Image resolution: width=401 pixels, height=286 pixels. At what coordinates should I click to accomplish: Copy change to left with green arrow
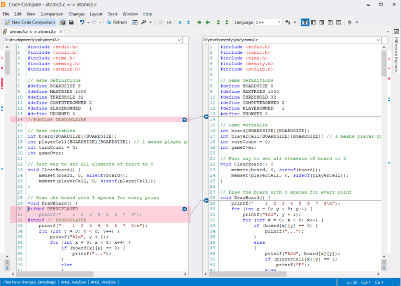(x=208, y=22)
